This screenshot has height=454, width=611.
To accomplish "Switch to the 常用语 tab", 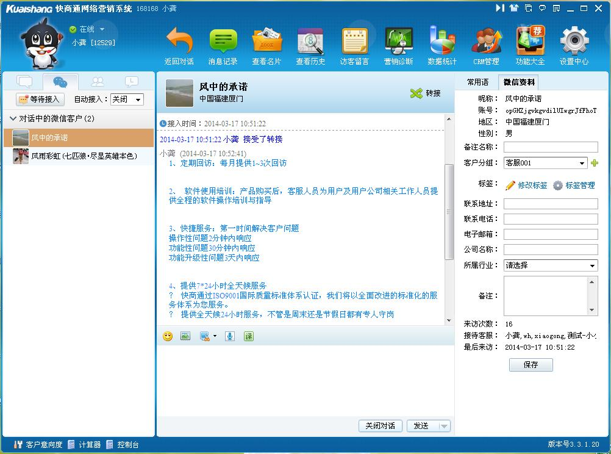I will click(477, 82).
